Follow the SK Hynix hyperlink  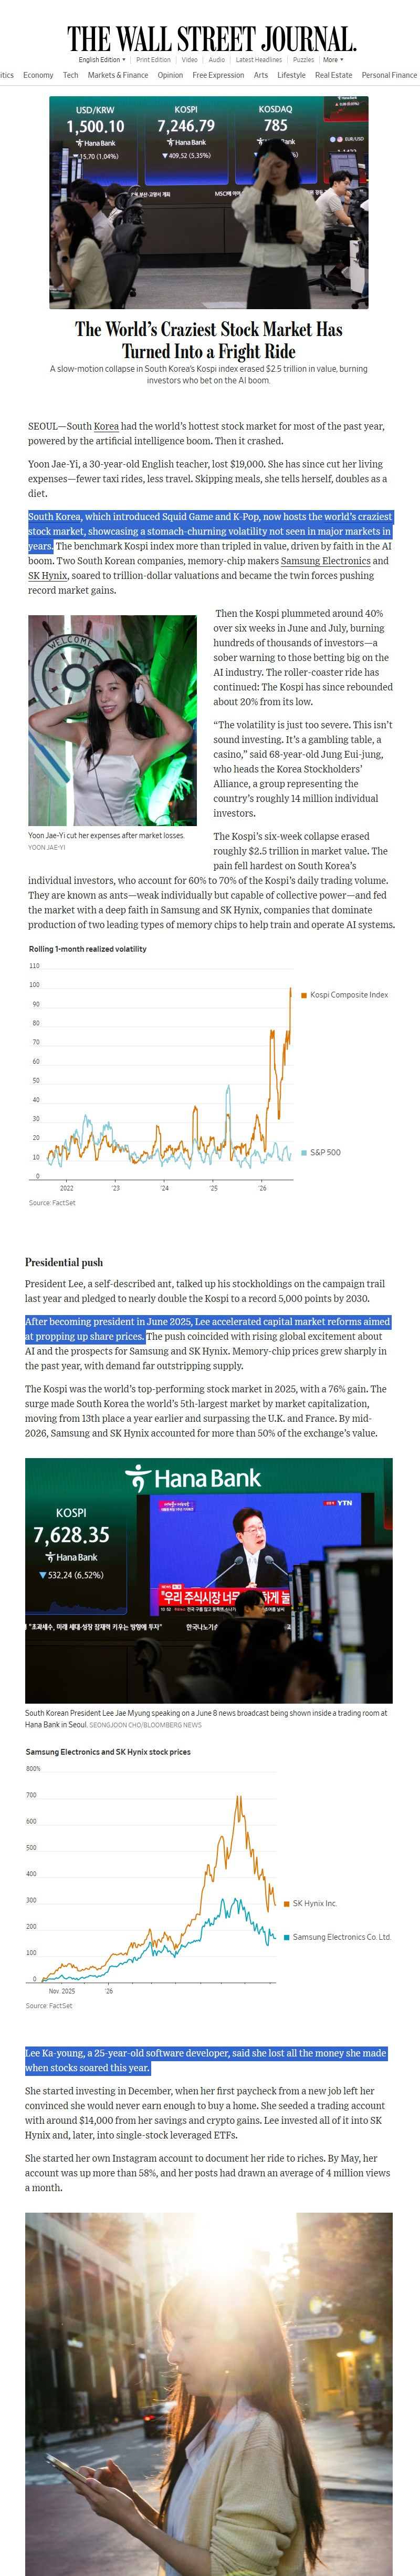[x=48, y=576]
